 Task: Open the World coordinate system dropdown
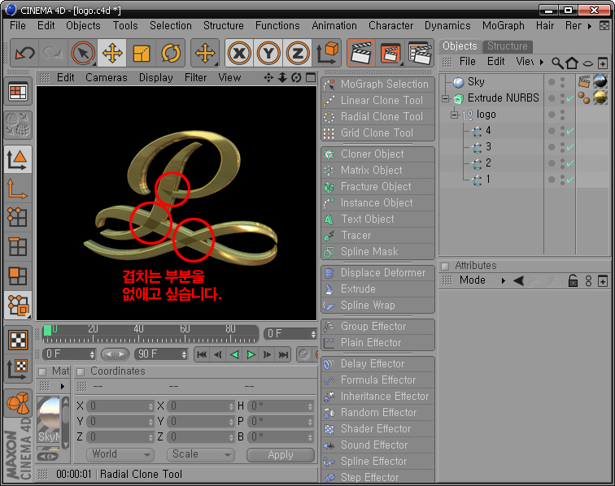coord(120,455)
